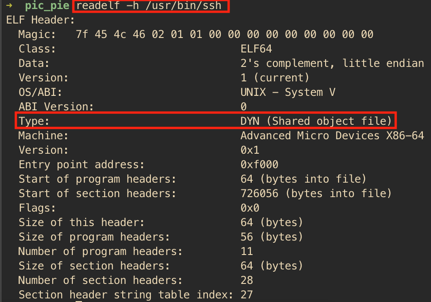This screenshot has height=302, width=431.
Task: Click the ELF Header: heading line
Action: 40,20
